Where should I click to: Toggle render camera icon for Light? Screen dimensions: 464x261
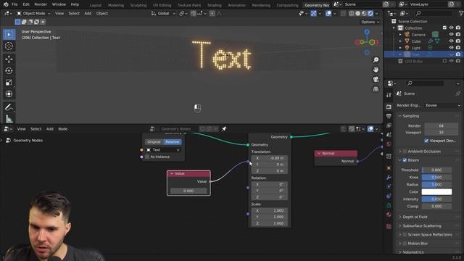(x=458, y=47)
